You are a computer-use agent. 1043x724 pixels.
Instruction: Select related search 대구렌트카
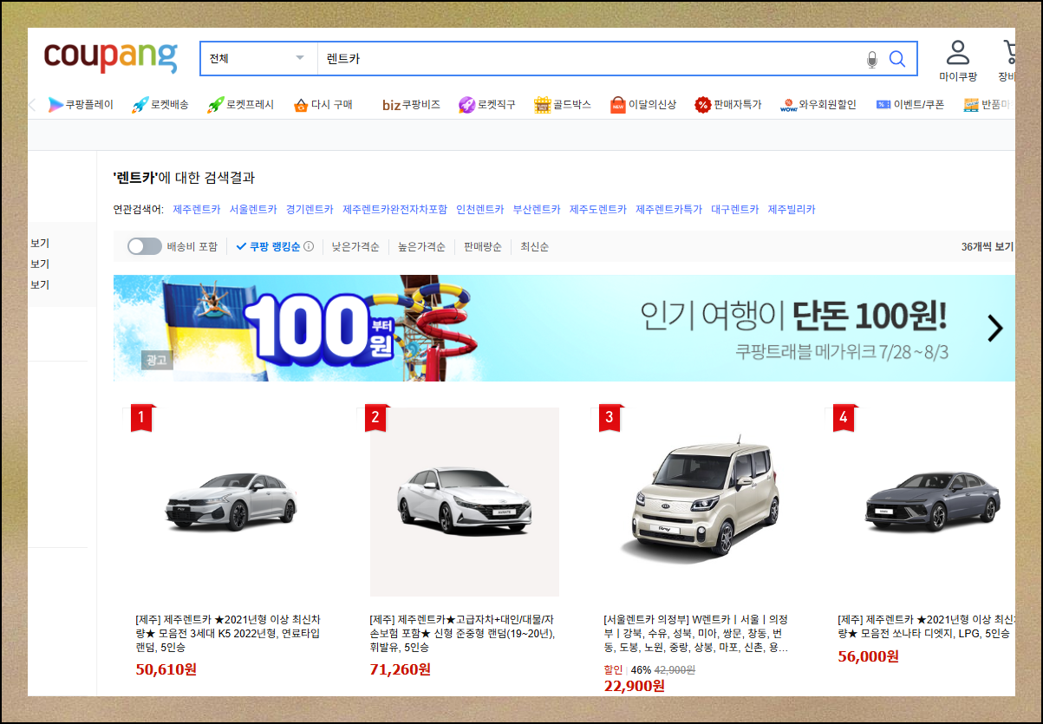pyautogui.click(x=734, y=210)
